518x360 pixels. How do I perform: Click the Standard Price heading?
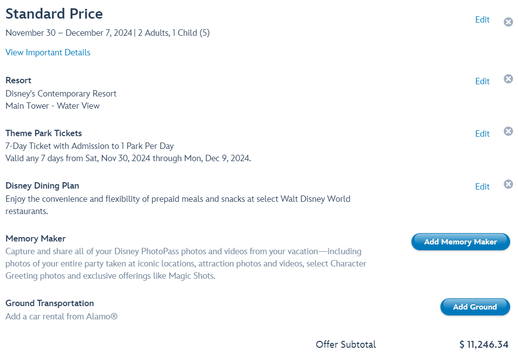(x=54, y=14)
